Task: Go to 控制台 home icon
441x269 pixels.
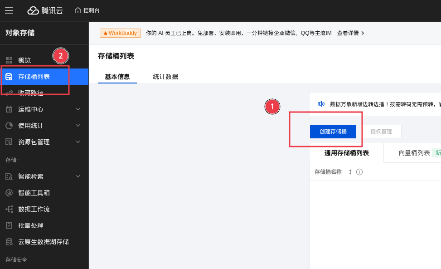Action: coord(78,10)
